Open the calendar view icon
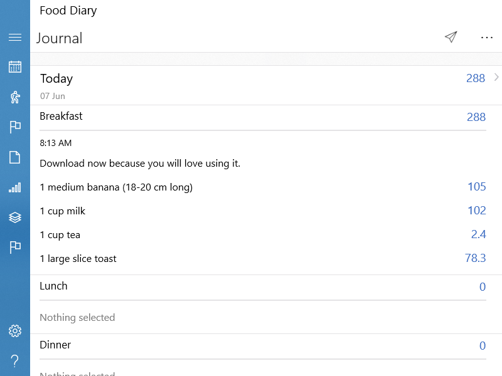Viewport: 502px width, 376px height. [15, 66]
